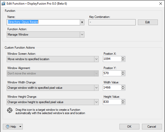The height and width of the screenshot is (132, 165).
Task: Click the Position X input field
Action: [112, 59]
